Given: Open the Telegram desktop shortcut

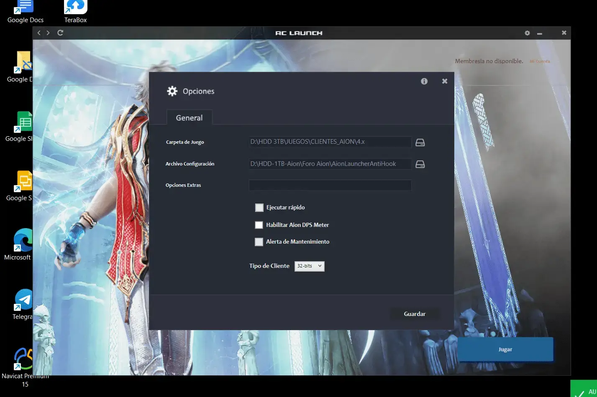Looking at the screenshot, I should 23,304.
